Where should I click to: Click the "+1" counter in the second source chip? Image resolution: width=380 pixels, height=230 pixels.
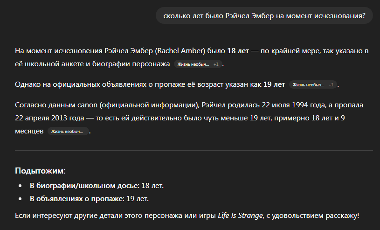[331, 84]
